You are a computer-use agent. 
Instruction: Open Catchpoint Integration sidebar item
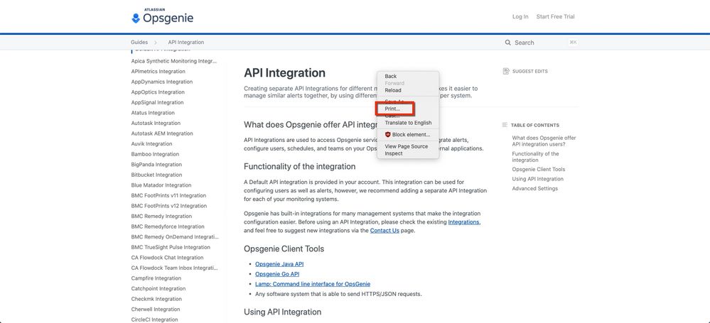[x=158, y=289]
